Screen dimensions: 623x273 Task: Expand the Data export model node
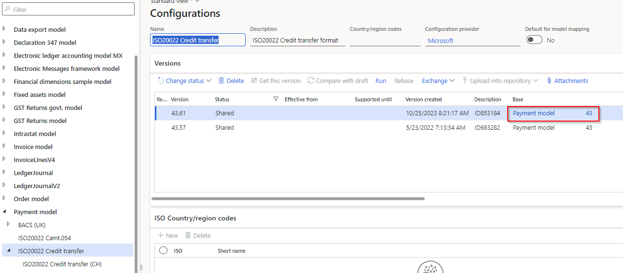tap(4, 29)
